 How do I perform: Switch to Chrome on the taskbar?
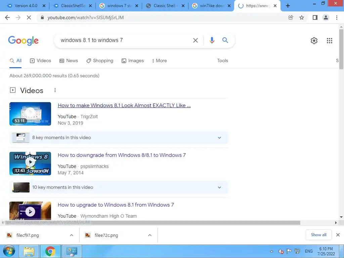[50, 251]
